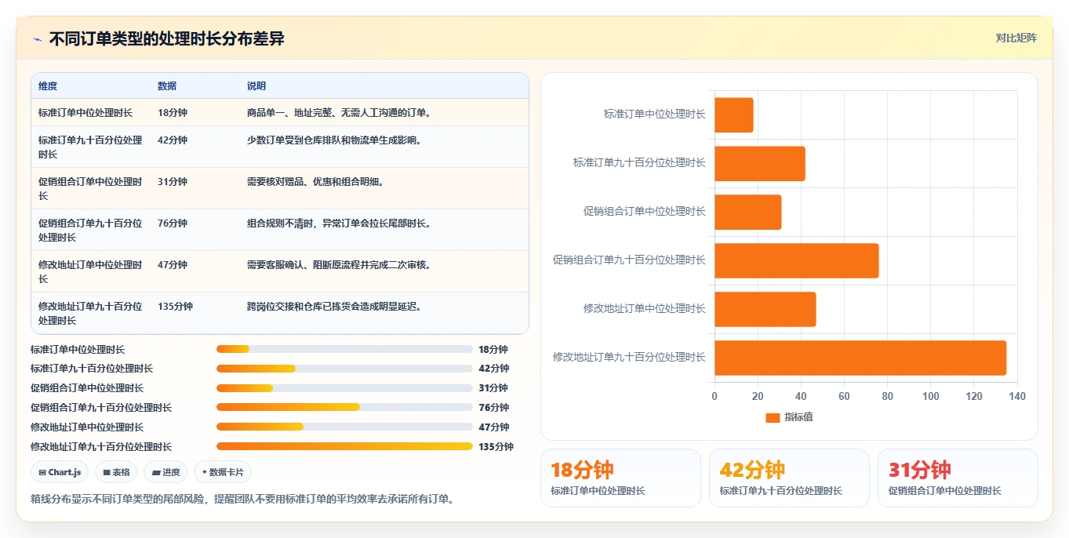Click the description 需要客服确认、阻断原流程并完成二次审核
The height and width of the screenshot is (538, 1069).
click(339, 265)
